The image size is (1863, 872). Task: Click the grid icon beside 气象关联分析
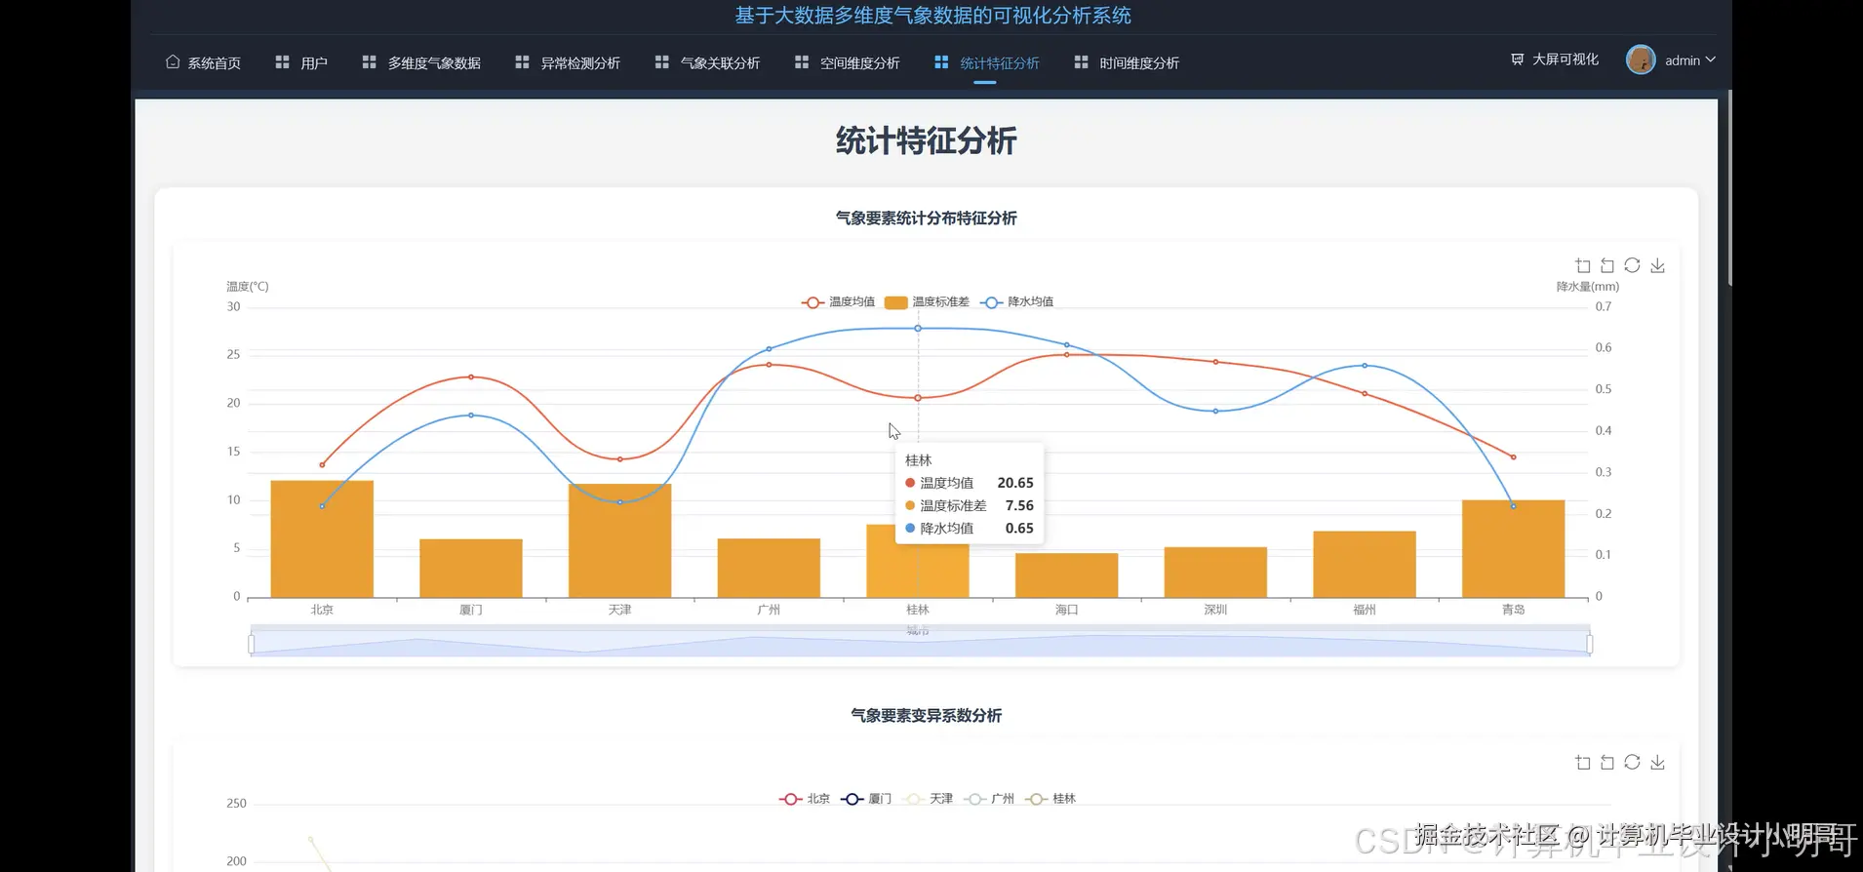coord(661,61)
